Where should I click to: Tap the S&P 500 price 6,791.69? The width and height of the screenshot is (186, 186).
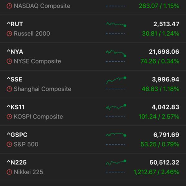(x=166, y=135)
